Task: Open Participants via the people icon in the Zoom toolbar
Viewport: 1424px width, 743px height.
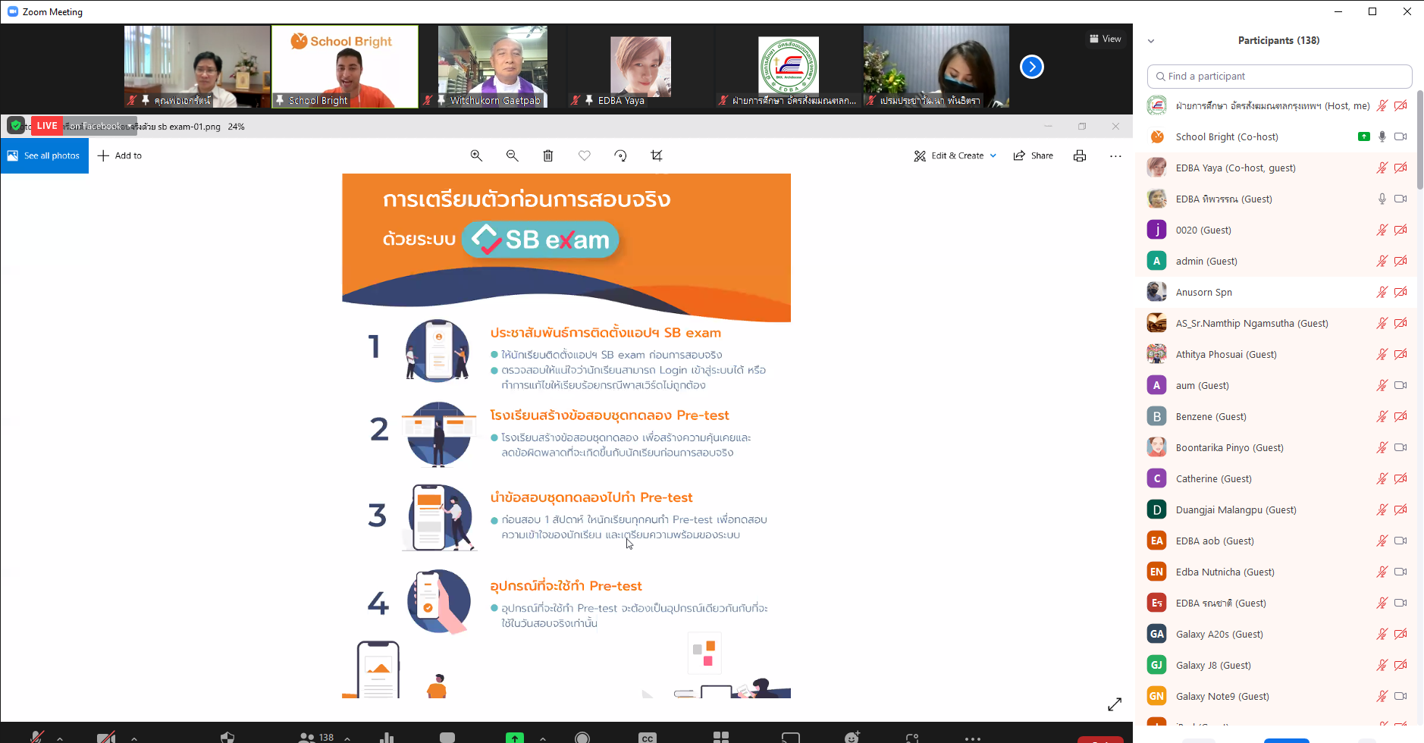Action: pos(307,737)
